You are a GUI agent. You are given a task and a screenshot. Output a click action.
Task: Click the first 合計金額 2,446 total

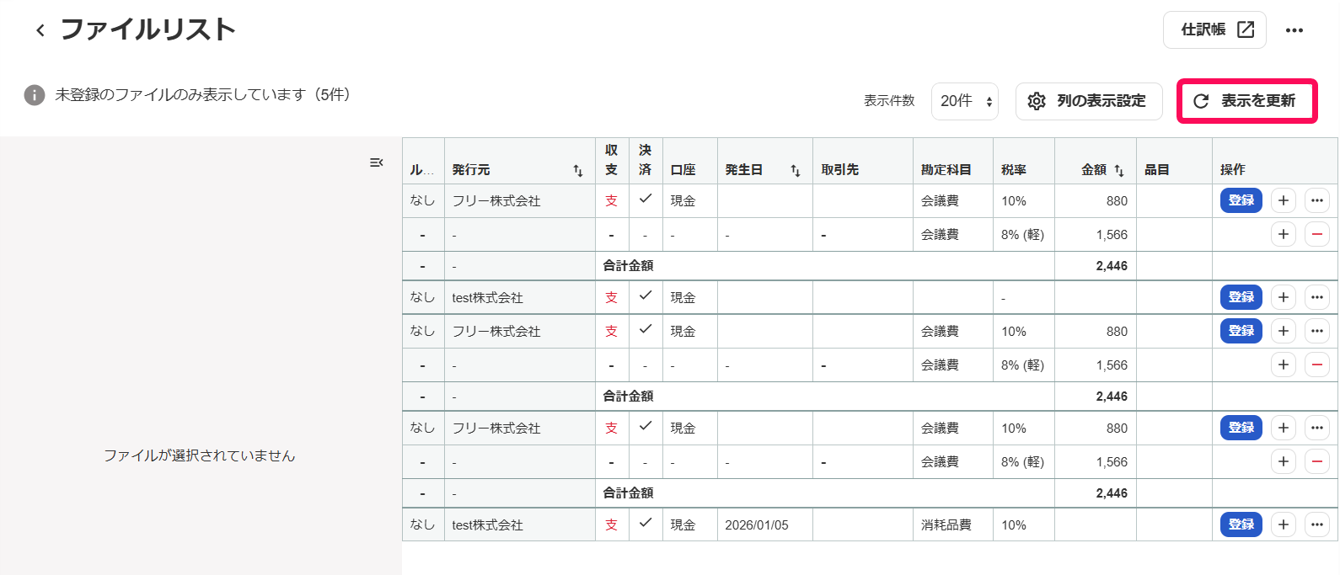(1111, 266)
